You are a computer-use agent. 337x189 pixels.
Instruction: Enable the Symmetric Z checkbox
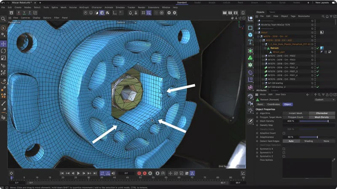(x=284, y=156)
